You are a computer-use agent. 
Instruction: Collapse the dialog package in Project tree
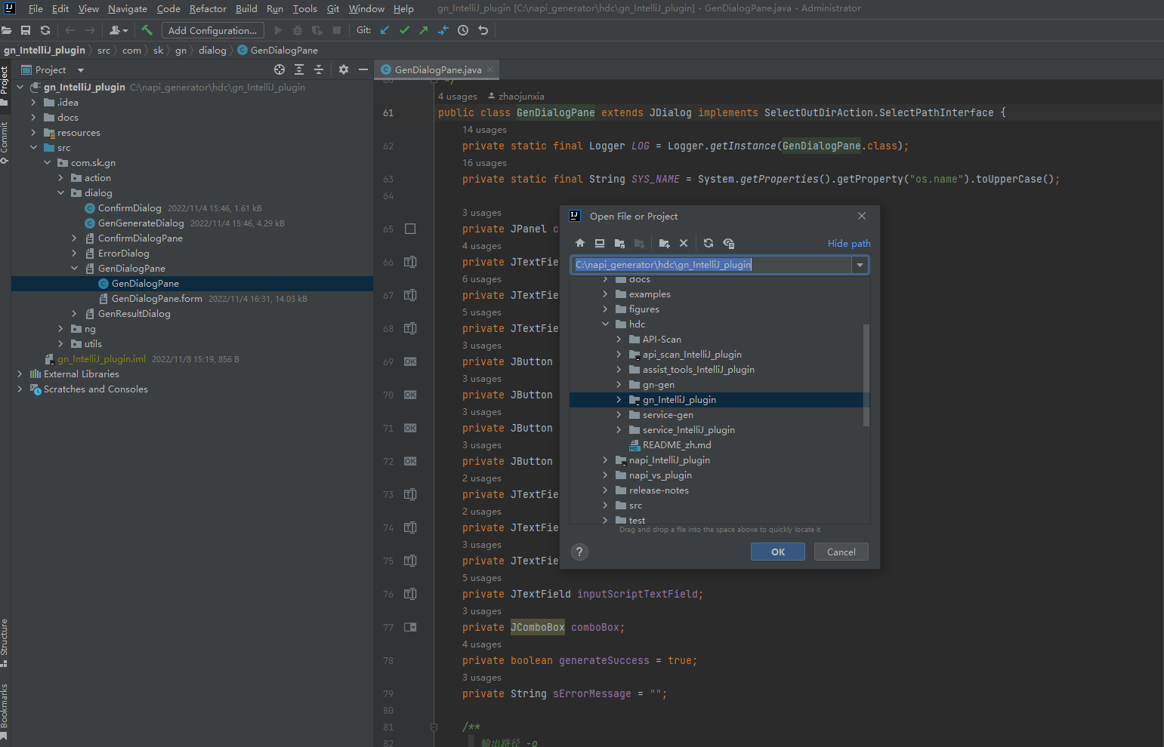[61, 193]
